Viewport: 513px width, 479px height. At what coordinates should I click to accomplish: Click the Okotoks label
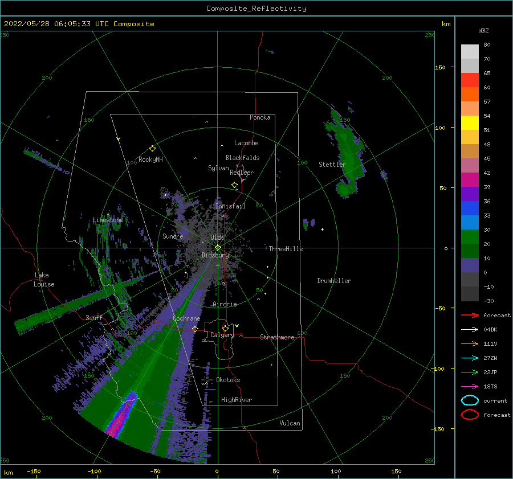pyautogui.click(x=228, y=380)
